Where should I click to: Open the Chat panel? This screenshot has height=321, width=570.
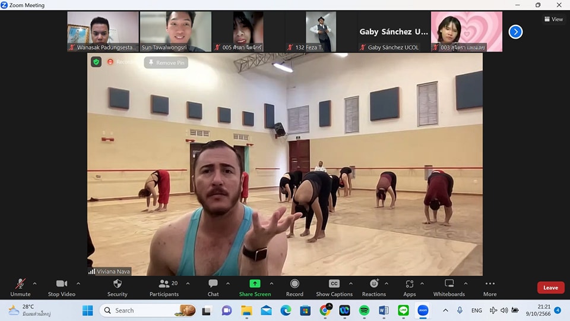[x=213, y=285]
